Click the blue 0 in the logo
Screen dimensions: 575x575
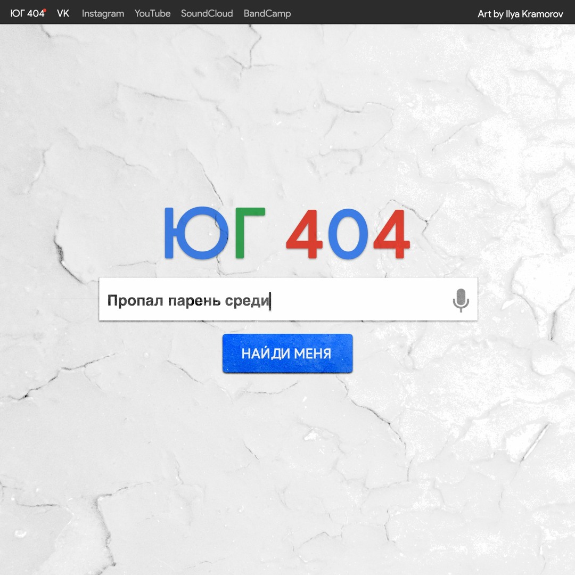pyautogui.click(x=348, y=234)
